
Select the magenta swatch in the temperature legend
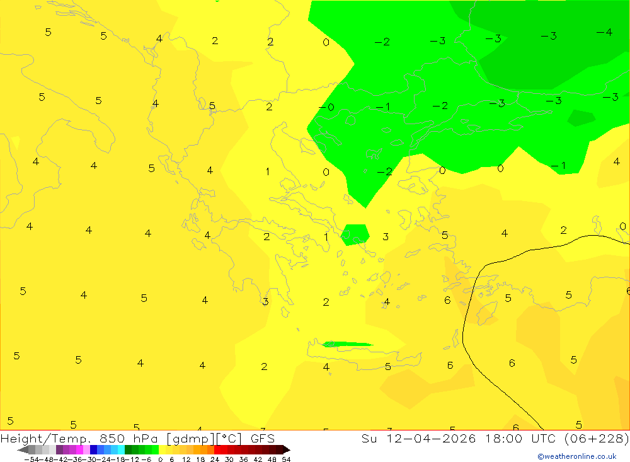pos(79,449)
